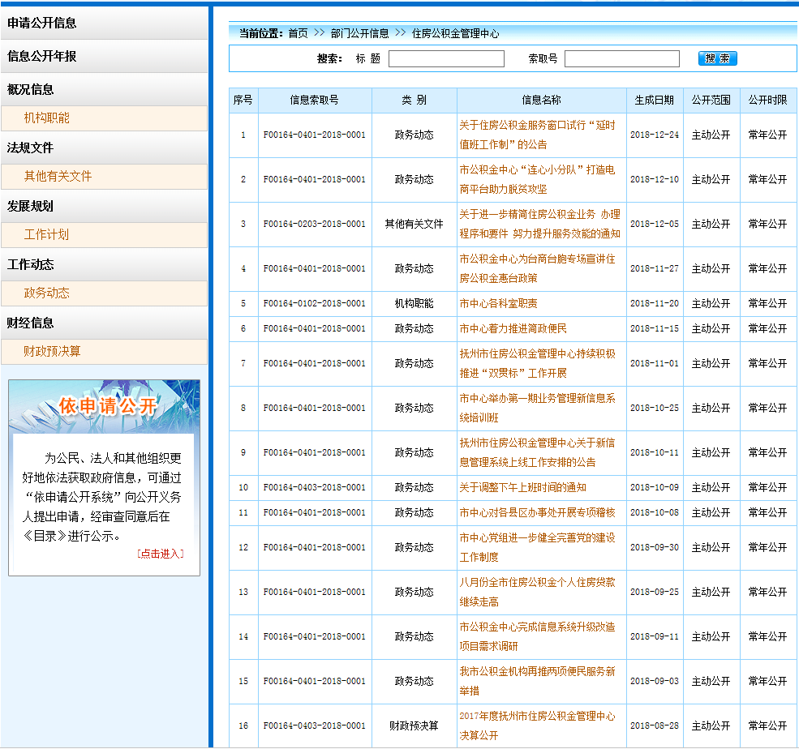Select index number F00164-0203-2018-0001
Screen dimensions: 799x749
click(x=315, y=224)
